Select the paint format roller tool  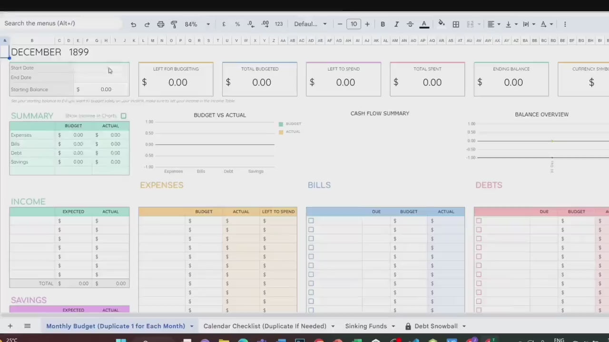point(174,24)
